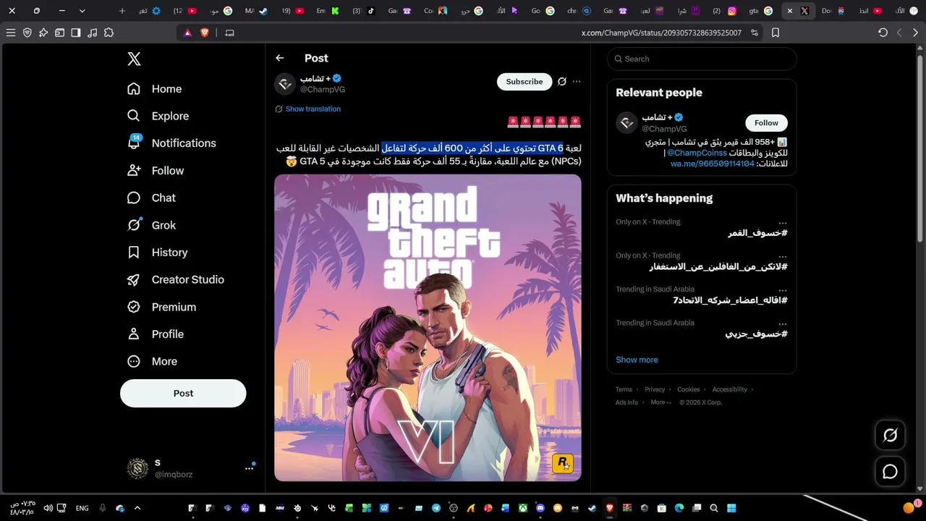Open the browser hamburger menu
Screen dimensions: 926x521
tap(11, 33)
